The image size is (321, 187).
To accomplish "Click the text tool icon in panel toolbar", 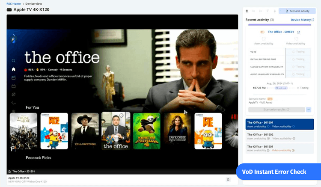I will coord(267,11).
